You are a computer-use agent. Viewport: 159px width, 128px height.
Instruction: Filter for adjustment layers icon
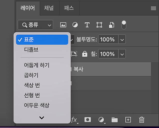click(75, 25)
